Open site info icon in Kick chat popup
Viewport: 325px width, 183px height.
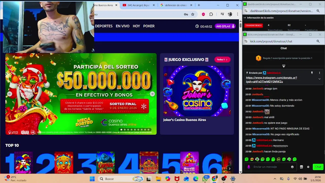click(246, 41)
